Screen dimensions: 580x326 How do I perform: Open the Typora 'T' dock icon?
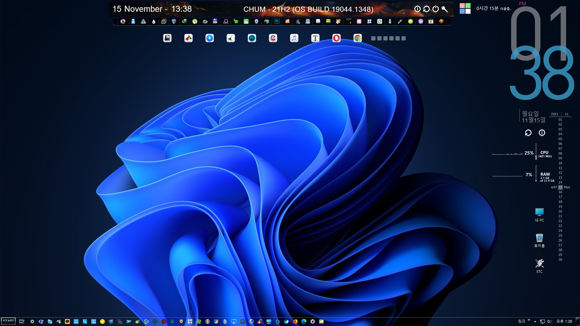click(315, 38)
